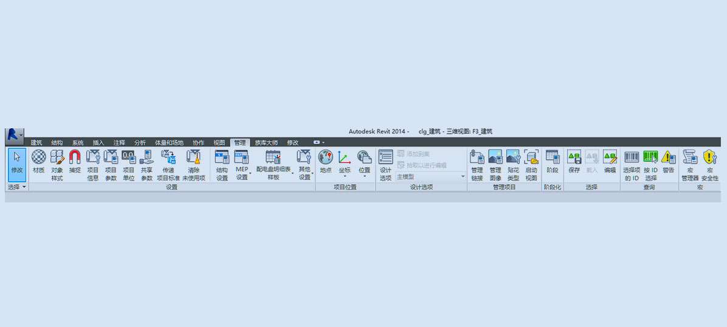Image resolution: width=727 pixels, height=327 pixels.
Task: Select the 管理 ribbon tab
Action: (x=240, y=143)
